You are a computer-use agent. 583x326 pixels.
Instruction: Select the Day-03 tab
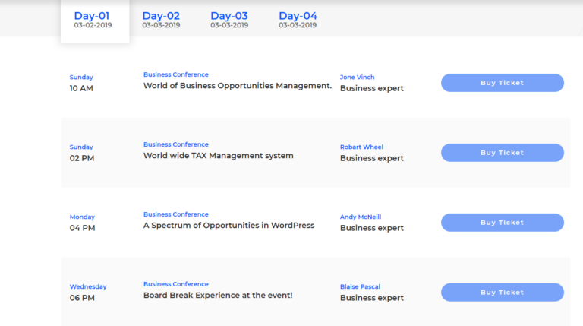point(229,20)
